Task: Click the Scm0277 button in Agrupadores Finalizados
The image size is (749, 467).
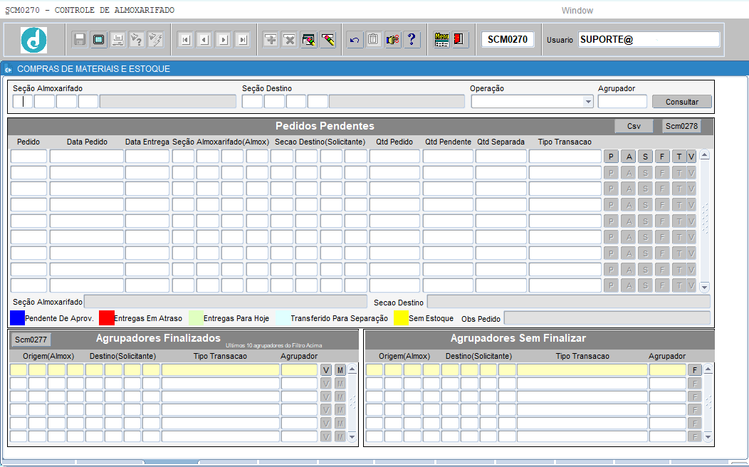Action: click(31, 340)
